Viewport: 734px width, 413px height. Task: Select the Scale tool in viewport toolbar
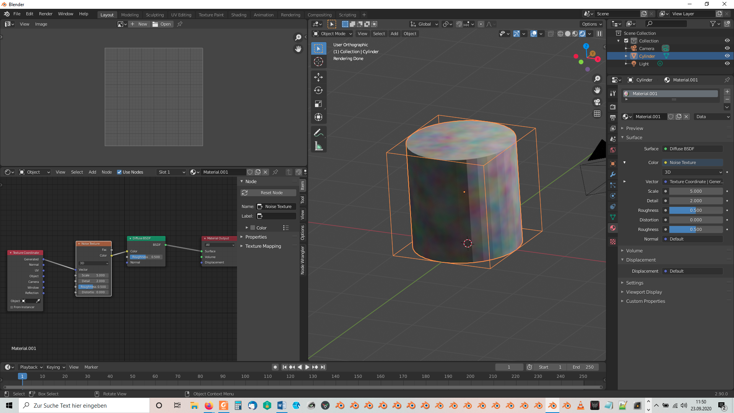coord(318,104)
